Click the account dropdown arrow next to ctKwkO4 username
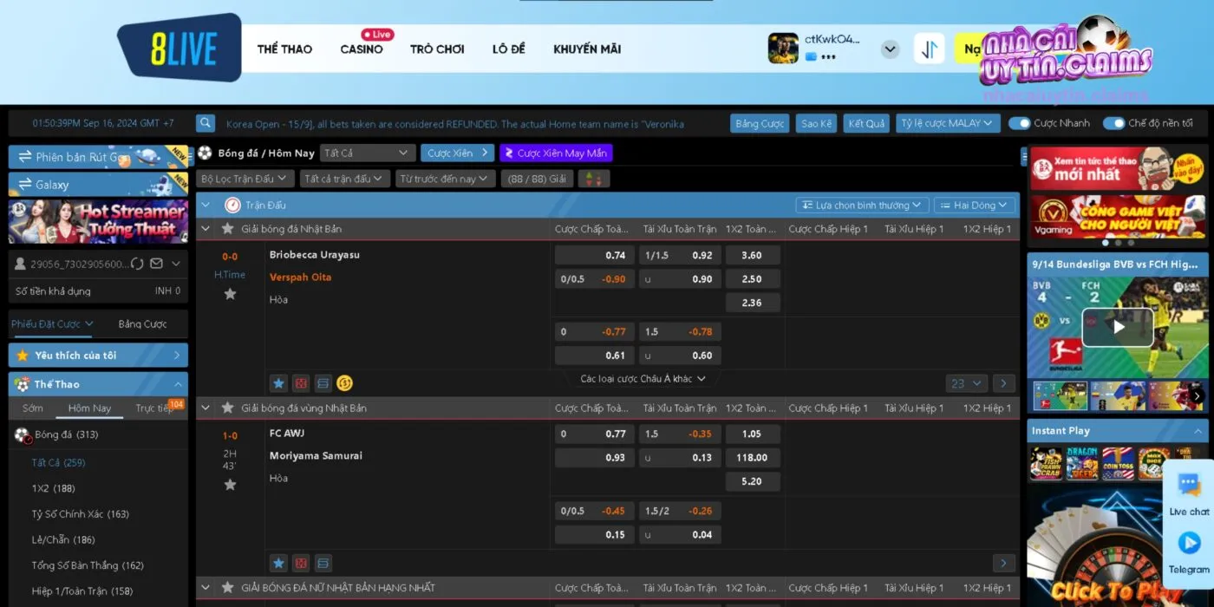 coord(890,49)
